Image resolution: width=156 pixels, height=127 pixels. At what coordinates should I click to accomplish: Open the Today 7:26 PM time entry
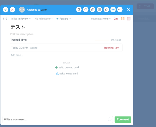pyautogui.click(x=66, y=48)
